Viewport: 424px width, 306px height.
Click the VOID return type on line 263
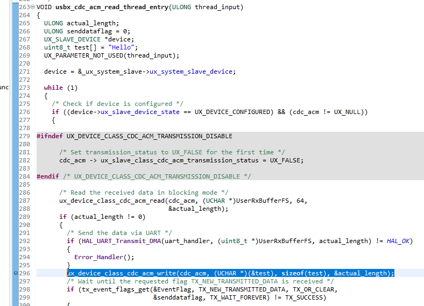pos(44,7)
